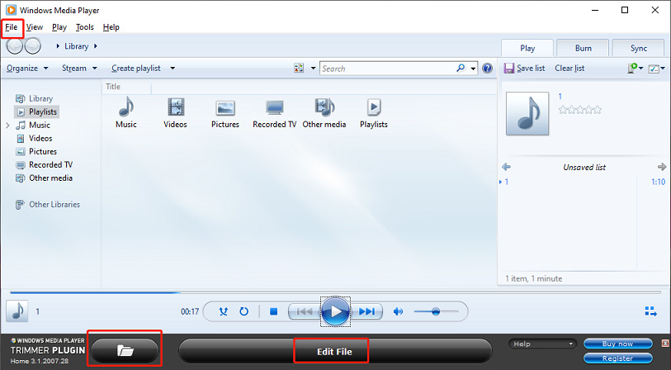Click Create playlist button

click(x=136, y=68)
